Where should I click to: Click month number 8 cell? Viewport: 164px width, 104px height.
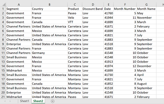click(x=125, y=84)
